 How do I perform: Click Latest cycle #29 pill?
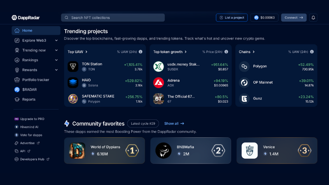[x=143, y=124]
